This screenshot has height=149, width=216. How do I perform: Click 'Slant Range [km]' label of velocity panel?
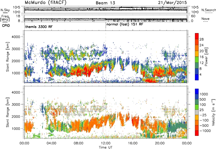(x=8, y=112)
